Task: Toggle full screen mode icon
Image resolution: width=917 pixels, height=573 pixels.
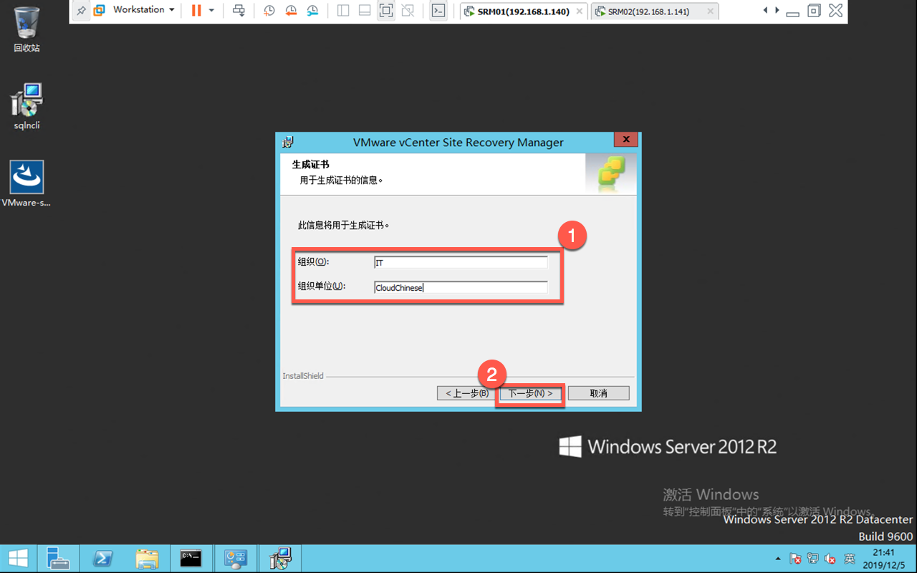Action: 386,11
